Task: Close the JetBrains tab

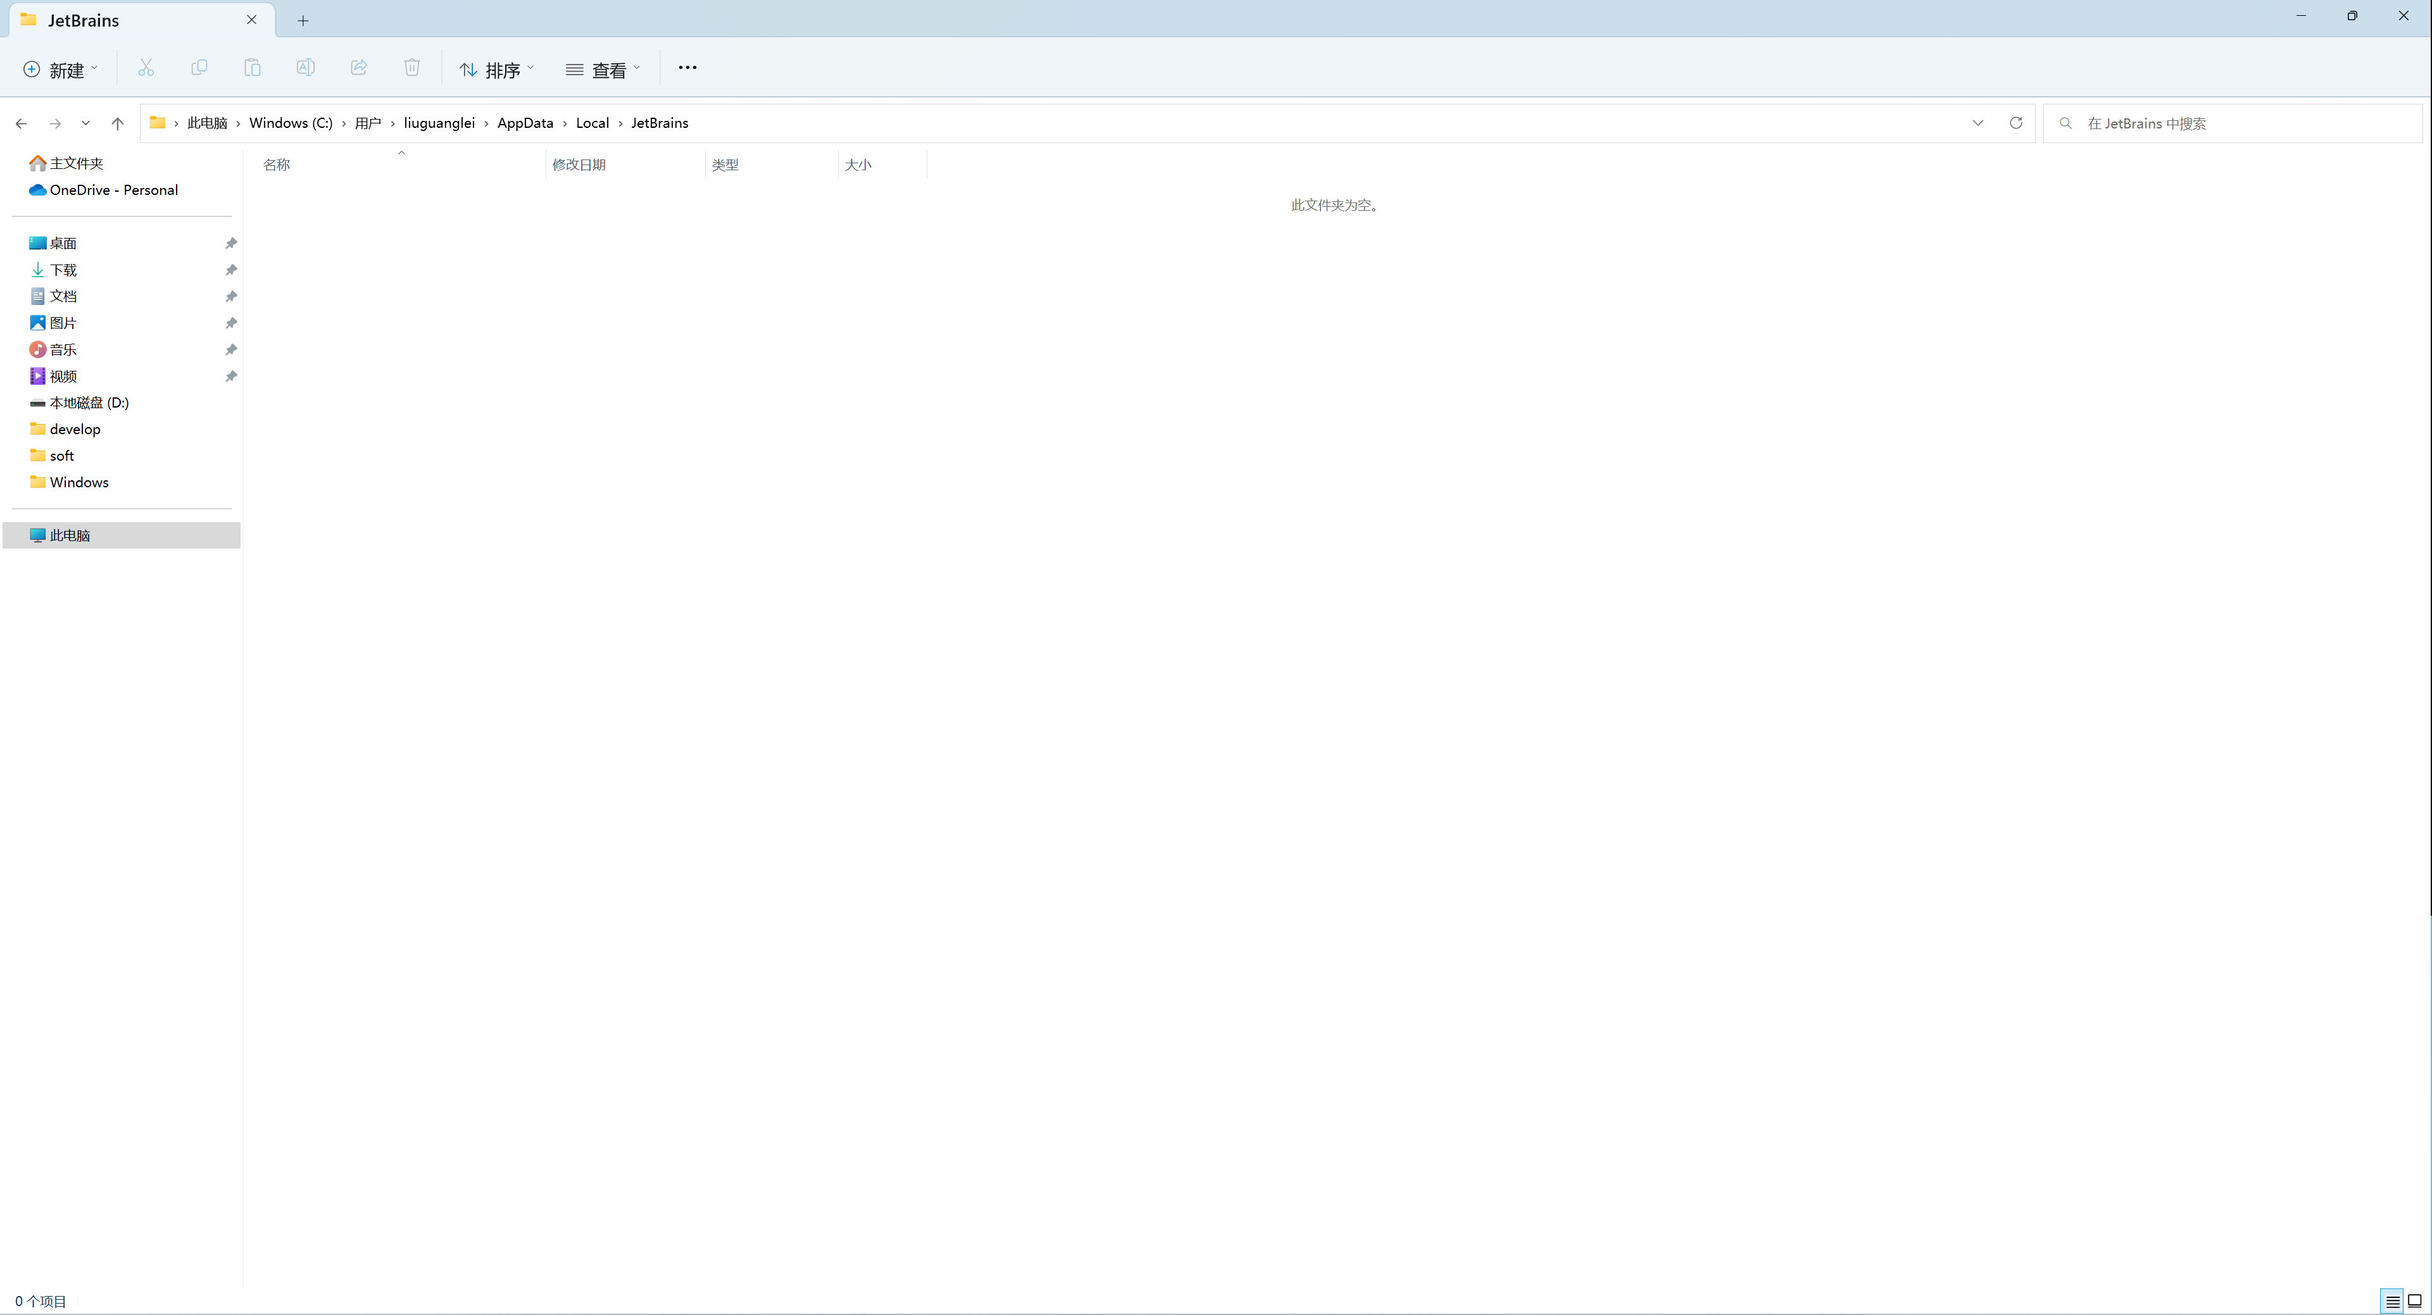Action: click(x=251, y=20)
